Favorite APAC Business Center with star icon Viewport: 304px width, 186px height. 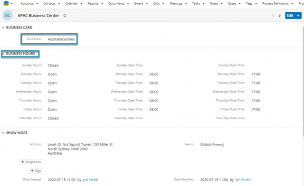point(65,16)
